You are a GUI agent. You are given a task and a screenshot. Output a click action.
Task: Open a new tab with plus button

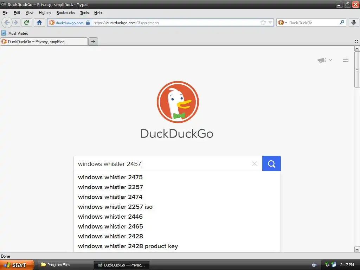[x=93, y=41]
